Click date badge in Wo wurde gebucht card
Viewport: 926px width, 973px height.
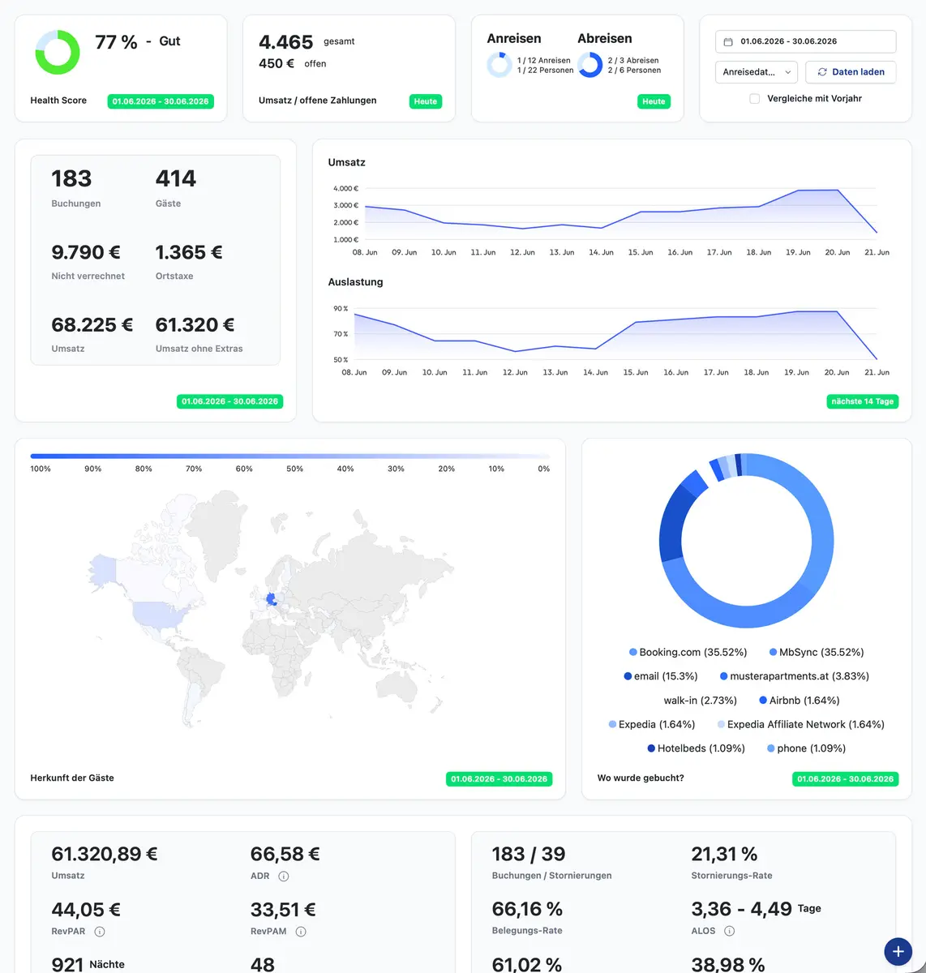click(x=845, y=779)
